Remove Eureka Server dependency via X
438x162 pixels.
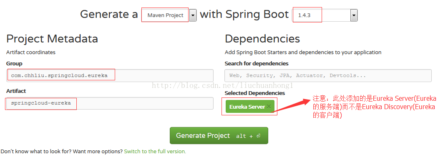[269, 107]
